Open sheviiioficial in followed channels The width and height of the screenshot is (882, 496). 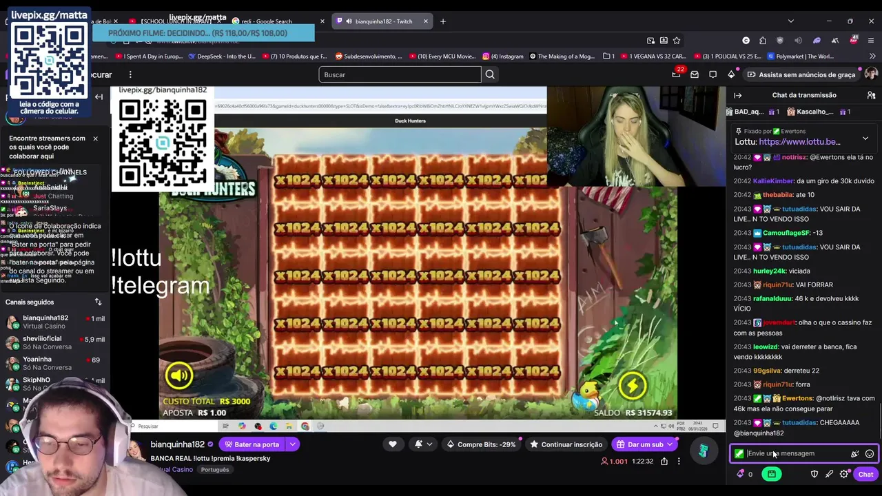(55, 342)
